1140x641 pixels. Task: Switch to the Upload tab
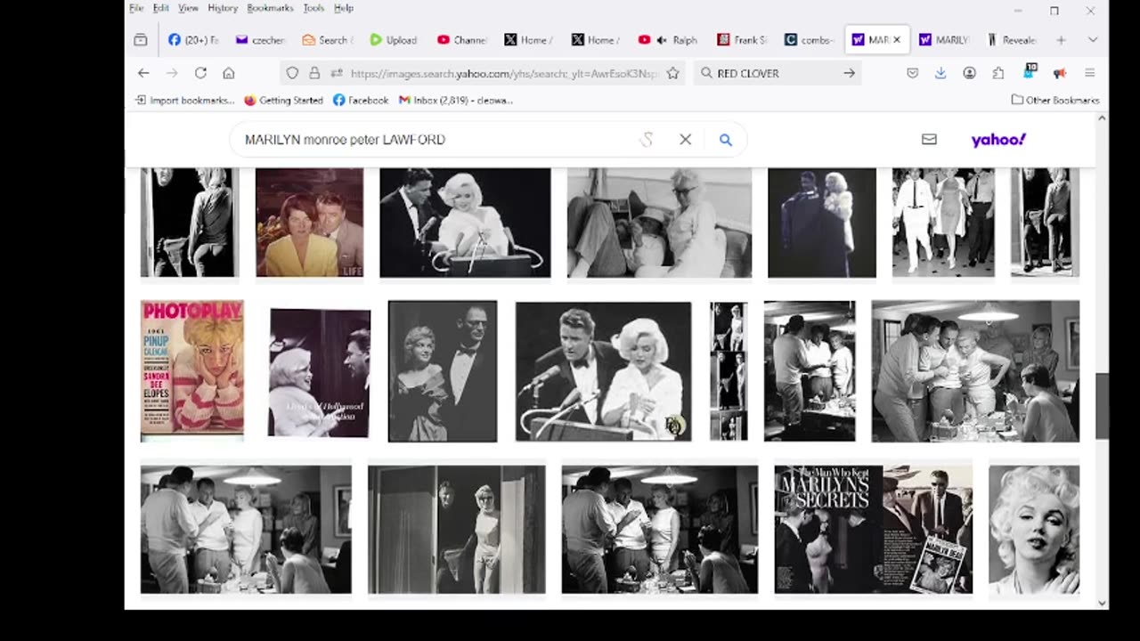[x=394, y=40]
